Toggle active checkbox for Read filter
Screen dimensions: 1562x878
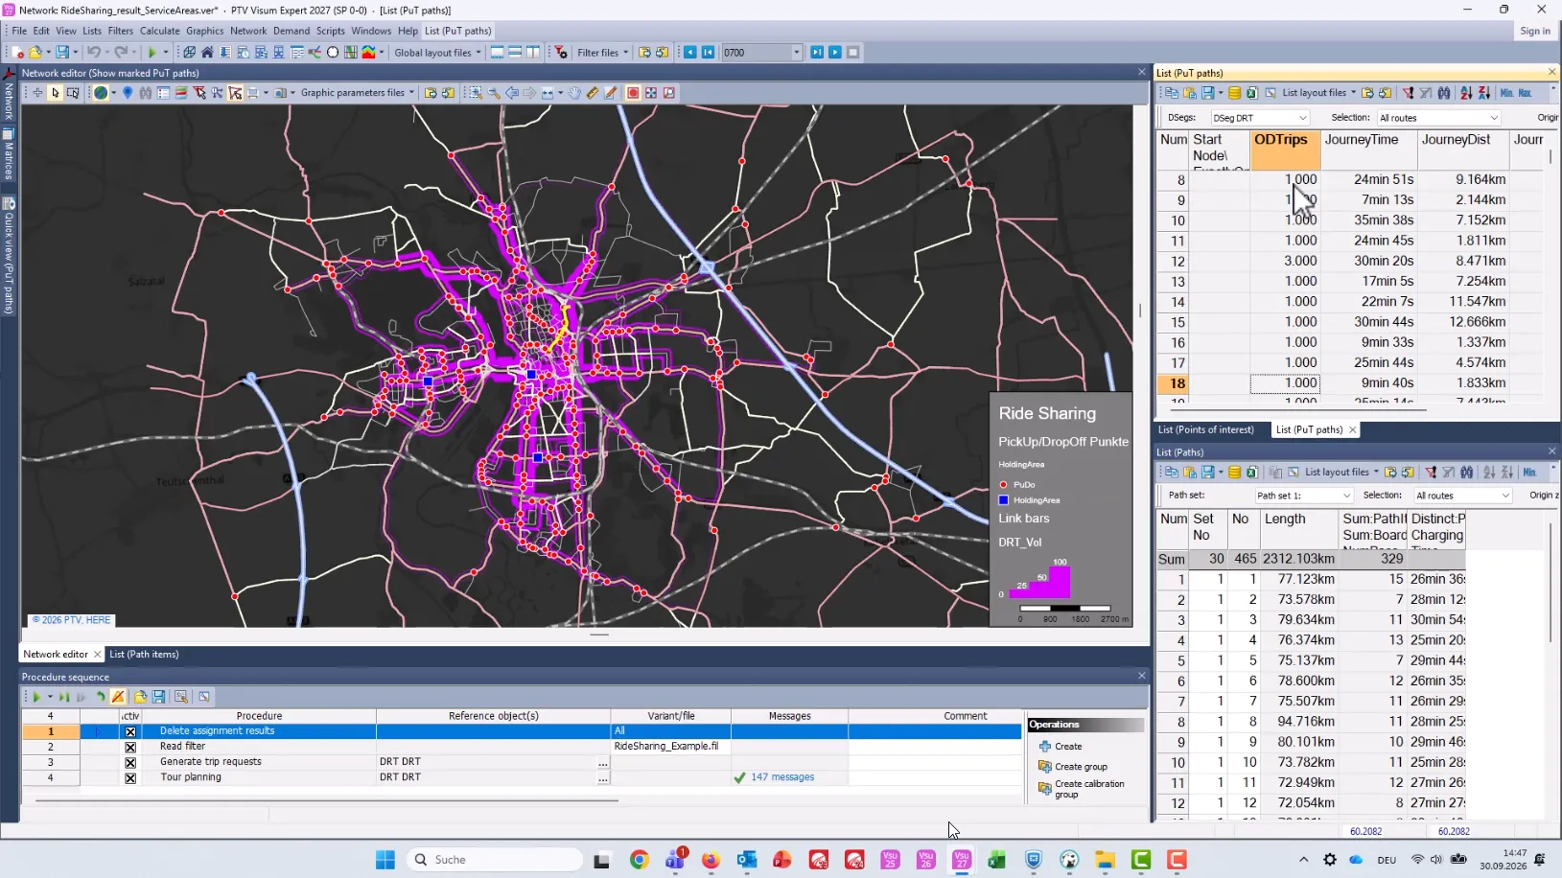[x=130, y=747]
